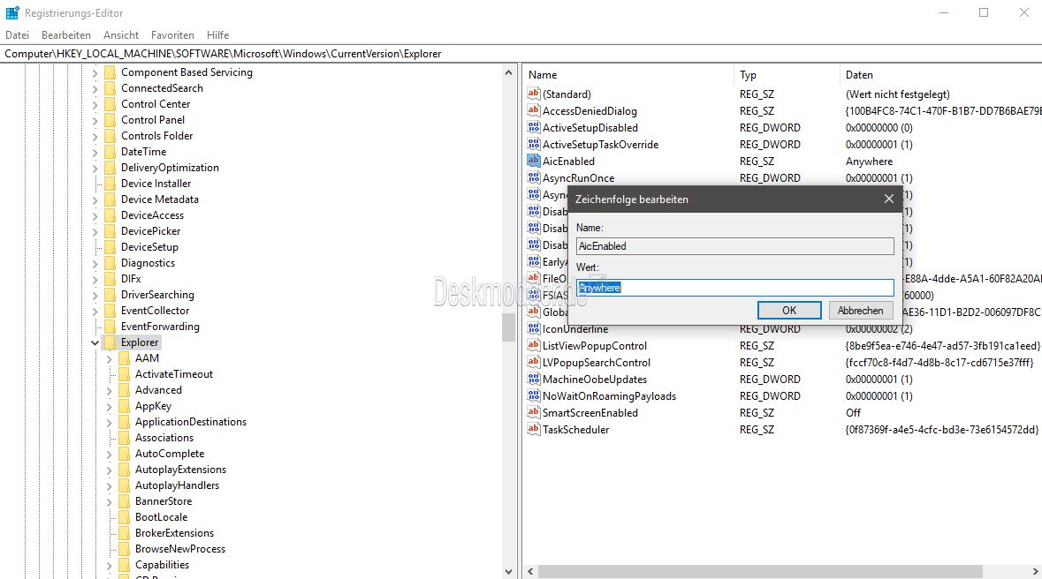Click the values pane scroll-left arrow
The height and width of the screenshot is (579, 1042).
pos(530,572)
